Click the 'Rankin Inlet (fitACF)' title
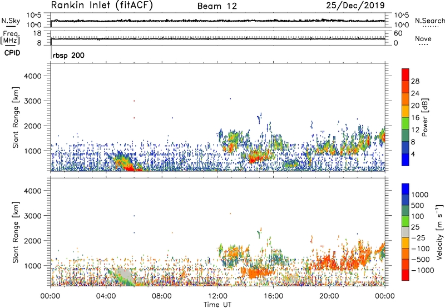Viewport: 445px width, 308px height. pos(102,6)
